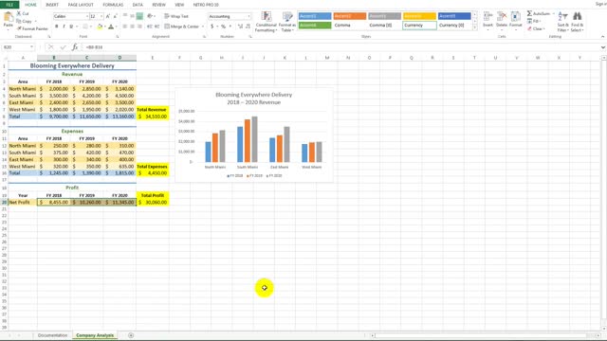Screen dimensions: 607x341
Task: Apply the orange Accent2 cell style
Action: point(350,16)
